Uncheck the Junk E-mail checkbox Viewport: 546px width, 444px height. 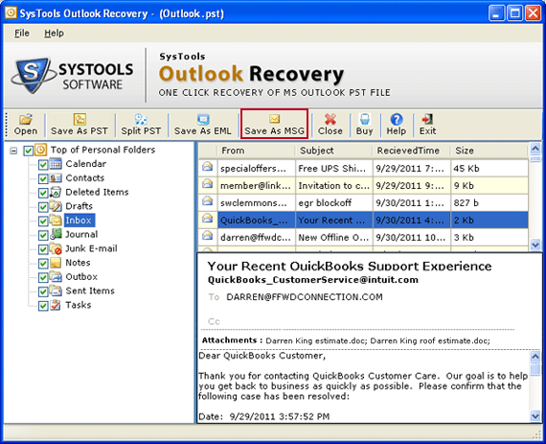pos(43,249)
